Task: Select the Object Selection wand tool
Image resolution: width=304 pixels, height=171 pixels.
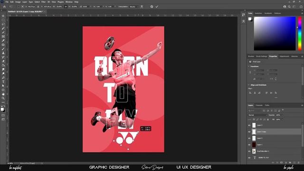Action: pos(3,28)
